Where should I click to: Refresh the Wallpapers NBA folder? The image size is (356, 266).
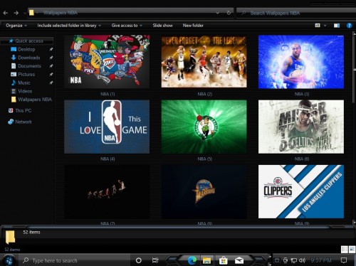tap(229, 13)
